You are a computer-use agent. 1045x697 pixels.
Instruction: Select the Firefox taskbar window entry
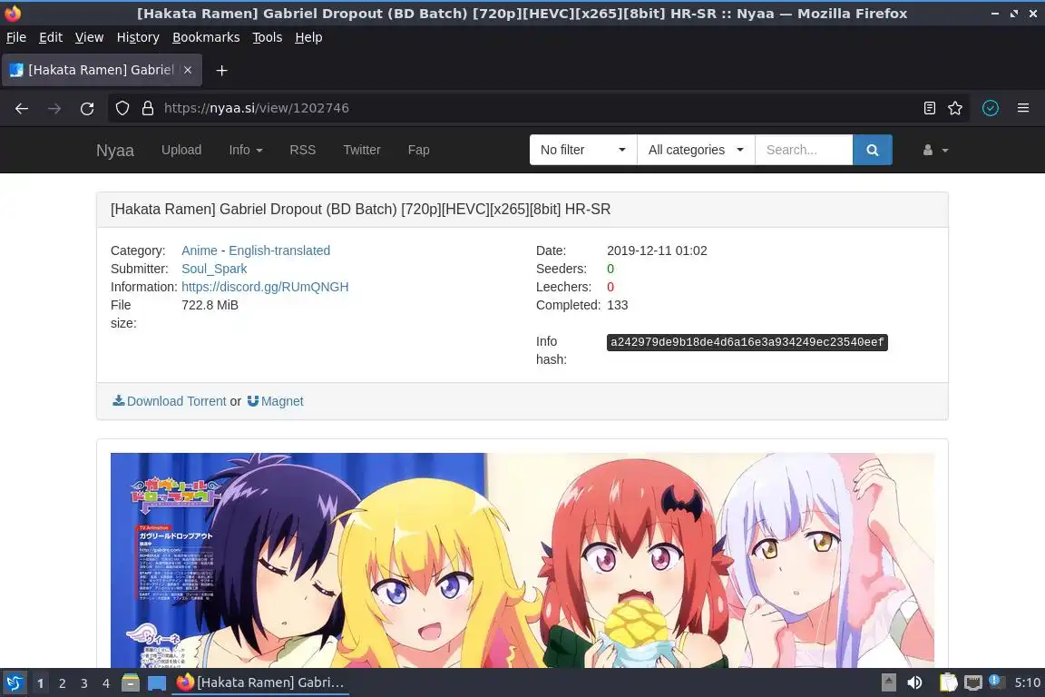[260, 683]
